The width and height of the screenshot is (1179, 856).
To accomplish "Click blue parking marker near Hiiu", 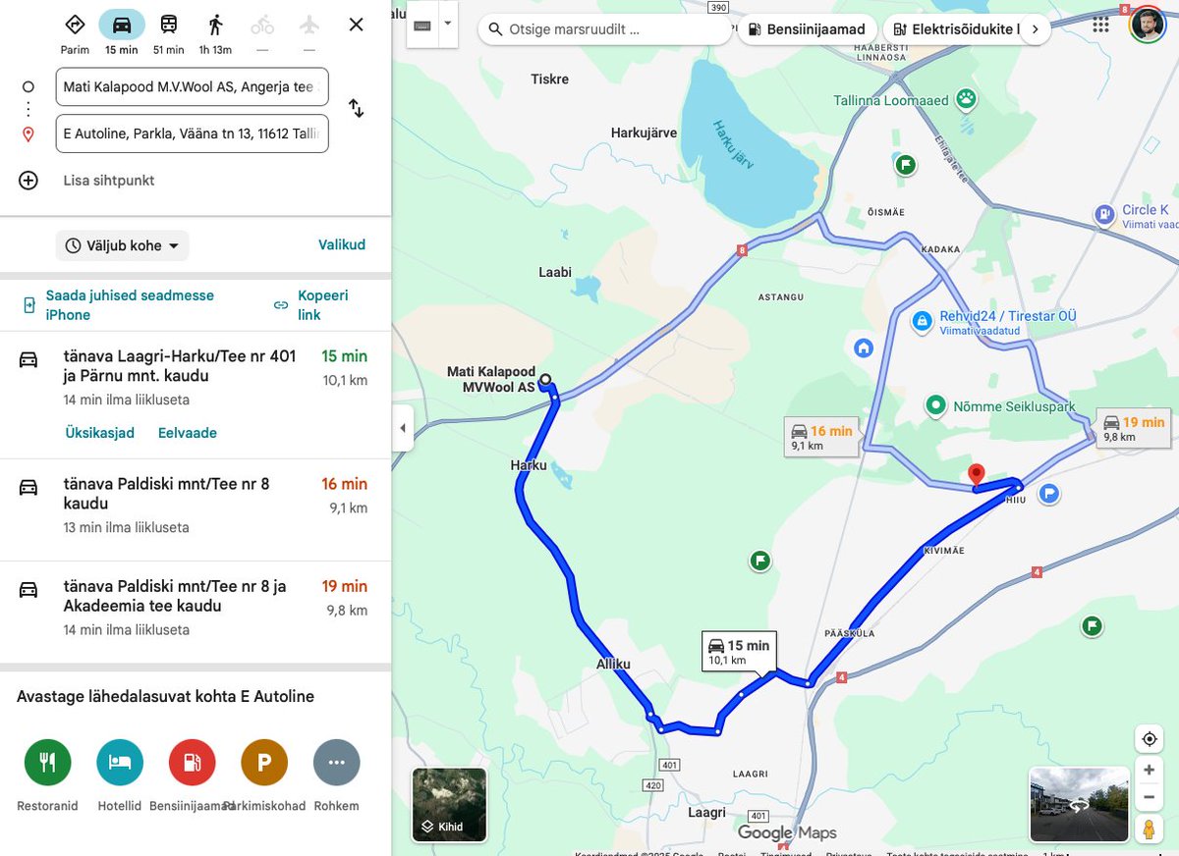I will click(1049, 494).
